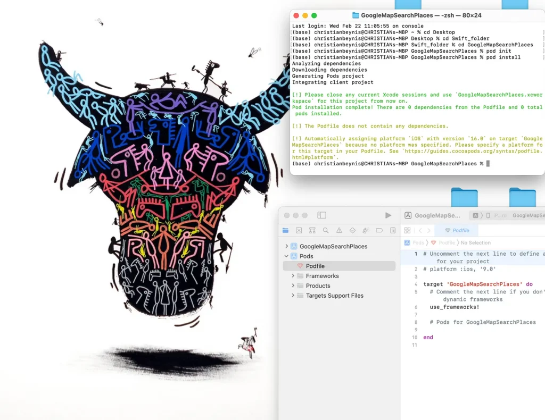Click line number 1 in editor gutter
545x420 pixels.
[416, 254]
